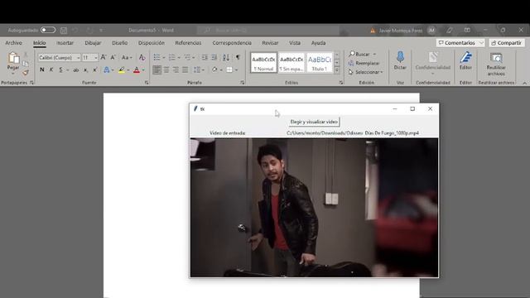The image size is (530, 298).
Task: Click the sort A-Z icon
Action: (x=226, y=57)
